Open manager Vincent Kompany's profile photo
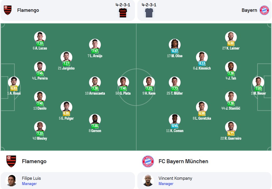The height and width of the screenshot is (189, 272). 148,180
